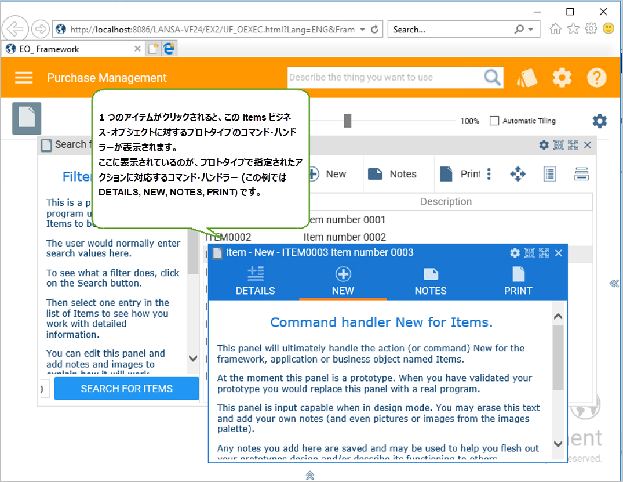This screenshot has width=623, height=482.
Task: Click the Purchase Management title
Action: [x=107, y=78]
